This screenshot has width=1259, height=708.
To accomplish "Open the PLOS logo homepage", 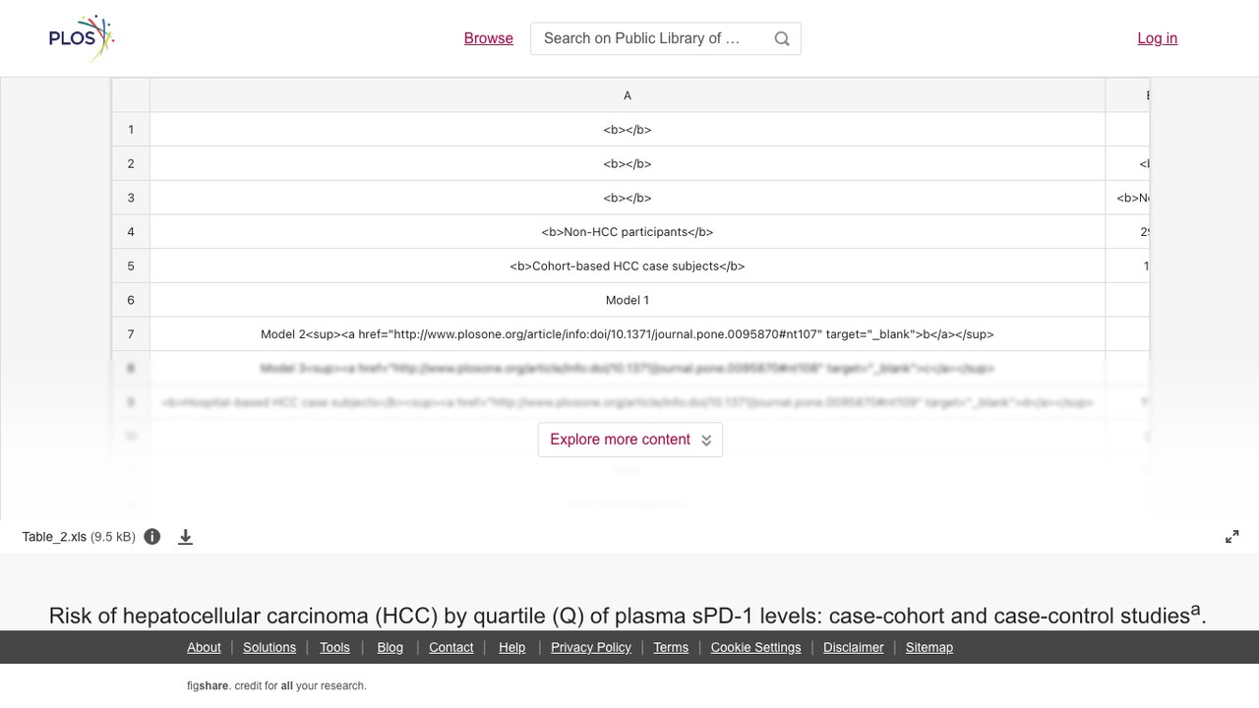I will click(82, 38).
